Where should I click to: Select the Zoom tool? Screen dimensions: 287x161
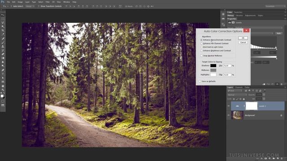[x=3, y=90]
